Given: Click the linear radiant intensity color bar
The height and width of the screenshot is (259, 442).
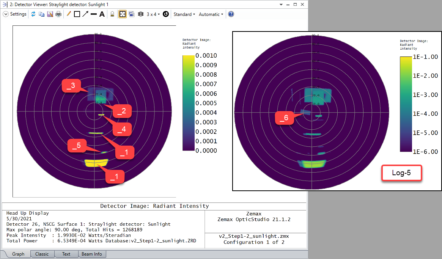Looking at the screenshot, I should [x=188, y=103].
